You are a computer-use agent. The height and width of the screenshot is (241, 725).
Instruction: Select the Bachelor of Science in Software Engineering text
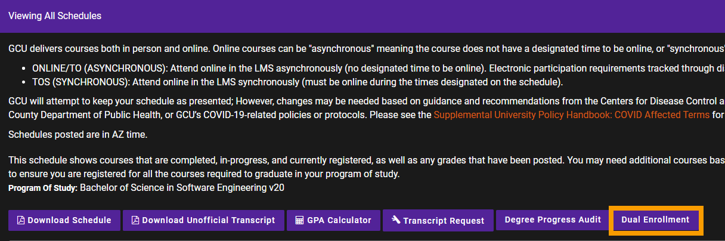tap(186, 188)
